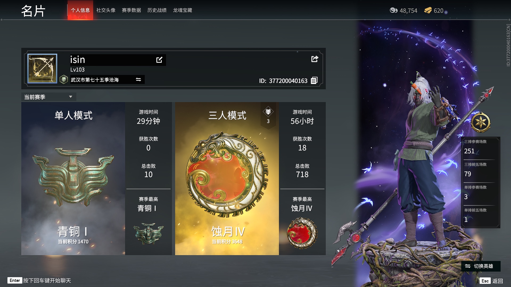
Task: Select the 社交头像 tab
Action: [106, 10]
